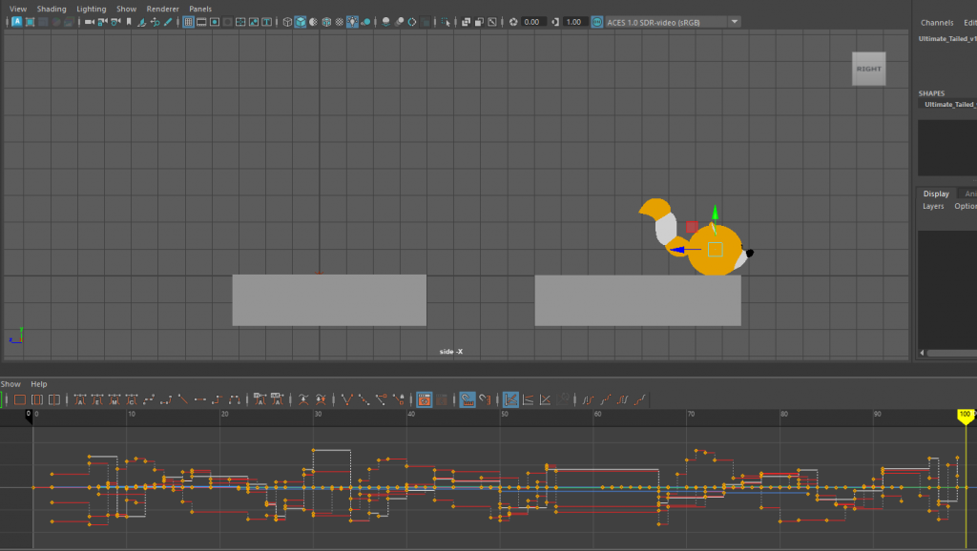The width and height of the screenshot is (977, 551).
Task: Click the Ultimate_Tailed shape name under SHAPES
Action: click(950, 105)
